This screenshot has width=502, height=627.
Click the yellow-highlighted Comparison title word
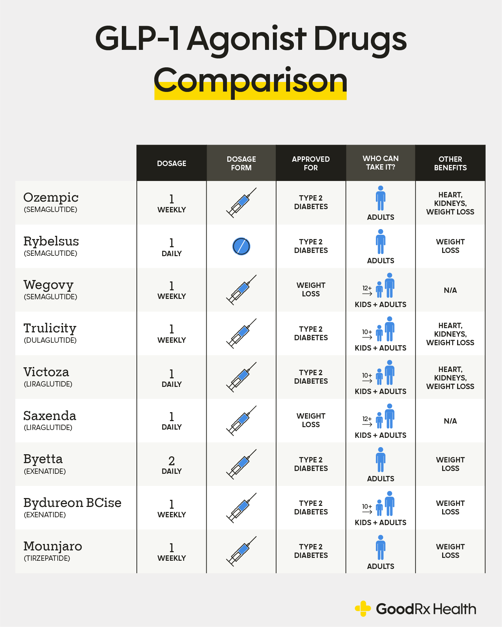click(x=250, y=81)
